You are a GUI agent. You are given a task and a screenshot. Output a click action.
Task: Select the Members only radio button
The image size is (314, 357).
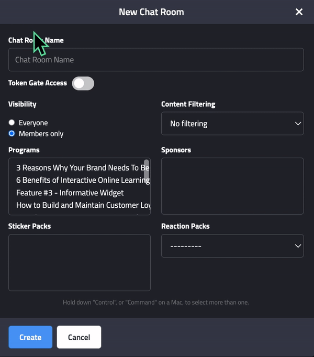(x=12, y=133)
